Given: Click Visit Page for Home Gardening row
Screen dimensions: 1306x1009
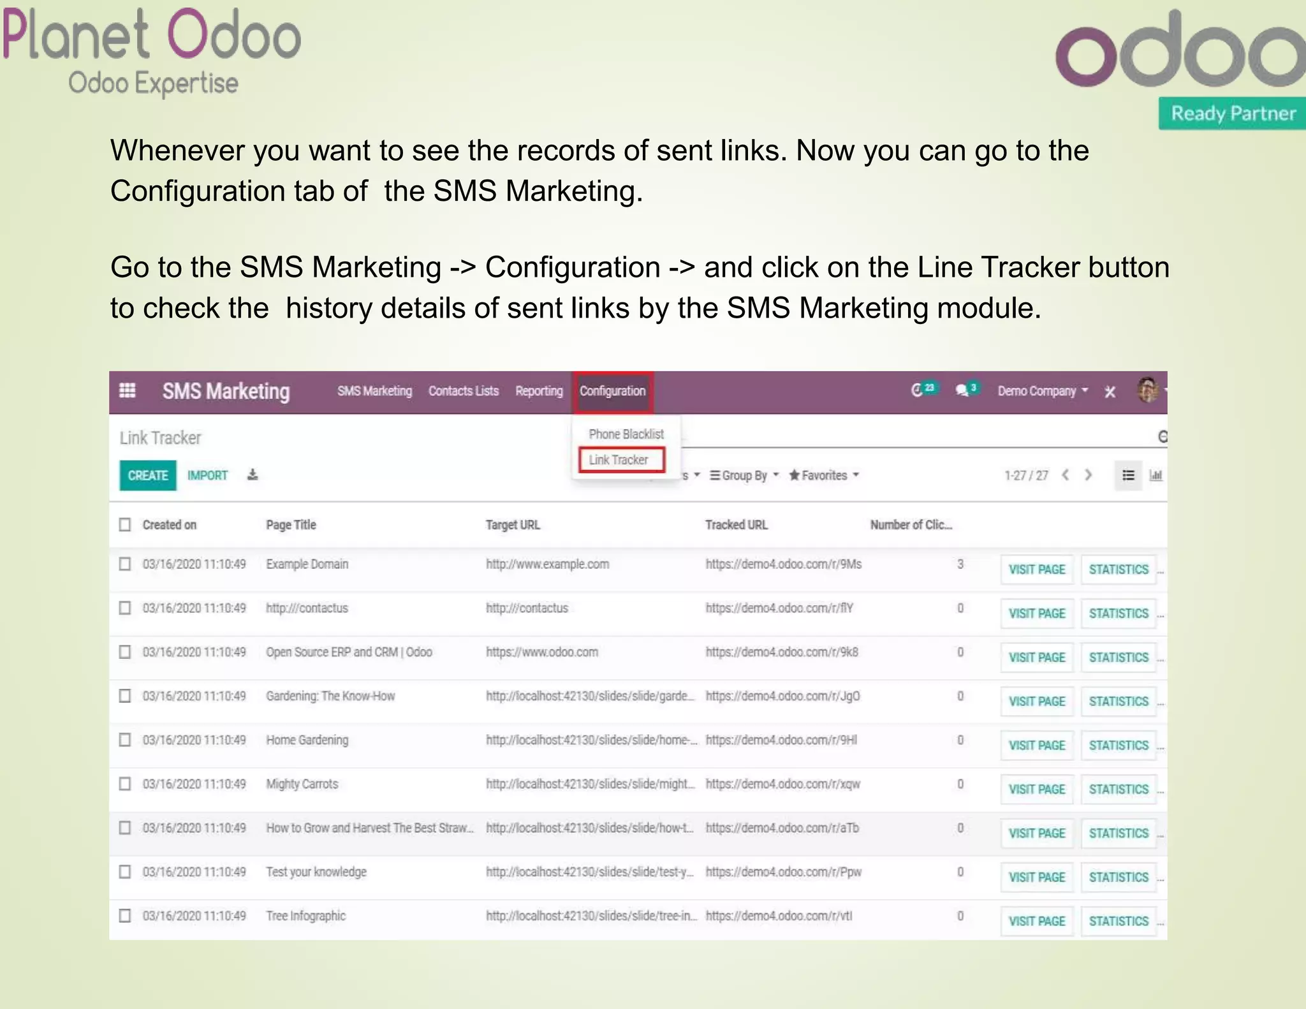Looking at the screenshot, I should pyautogui.click(x=1037, y=746).
